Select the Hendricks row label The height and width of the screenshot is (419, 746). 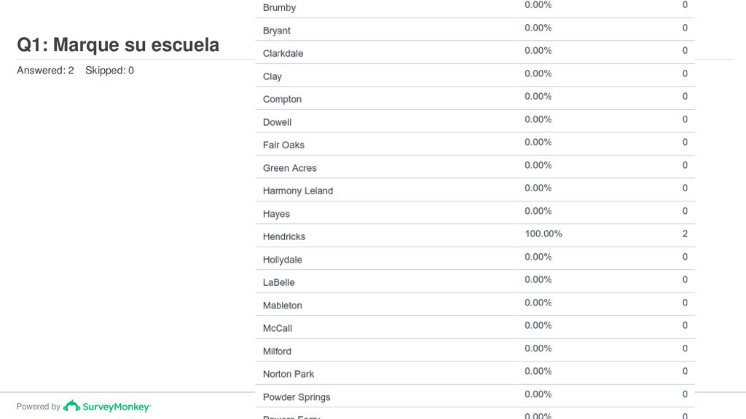coord(284,236)
